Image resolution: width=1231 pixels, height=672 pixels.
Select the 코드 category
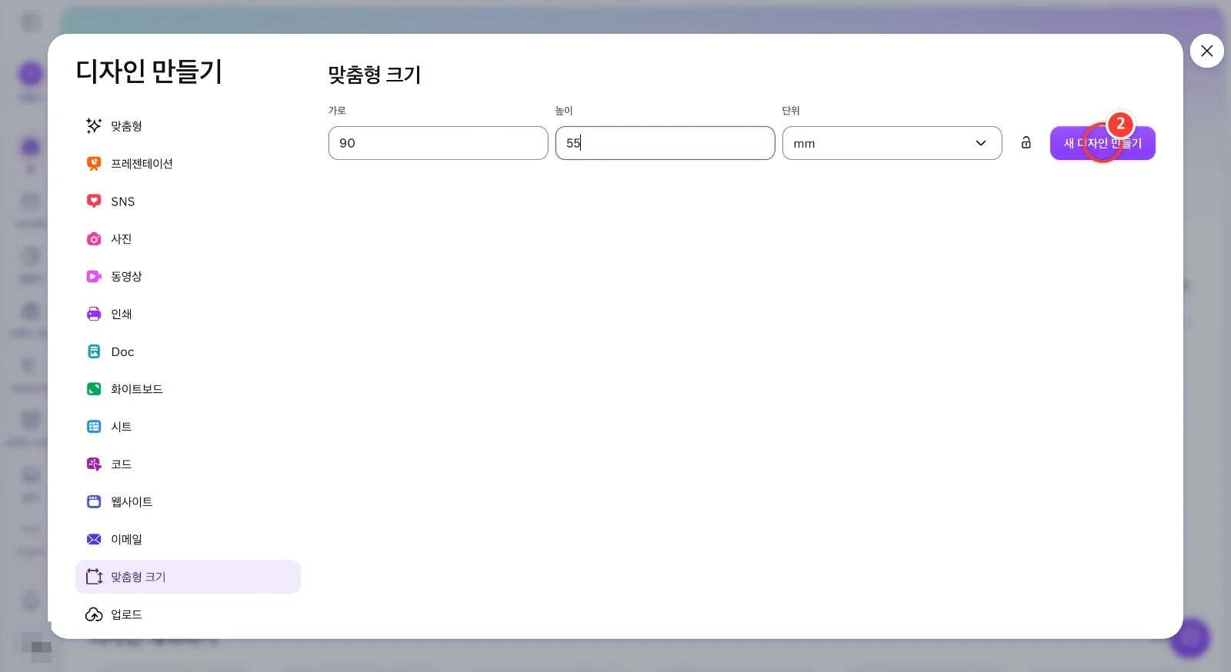tap(122, 464)
